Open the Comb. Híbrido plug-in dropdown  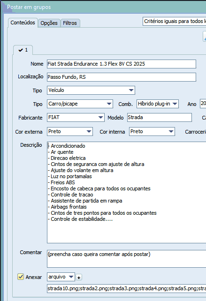(x=158, y=104)
